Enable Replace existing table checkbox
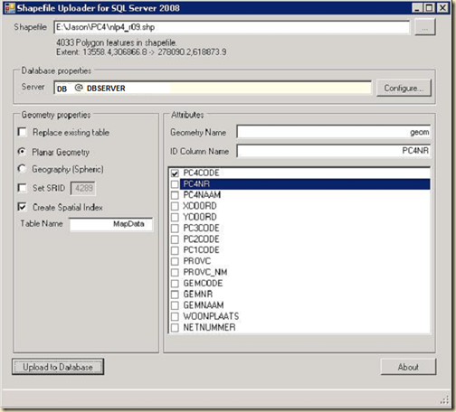The width and height of the screenshot is (456, 412). 23,132
